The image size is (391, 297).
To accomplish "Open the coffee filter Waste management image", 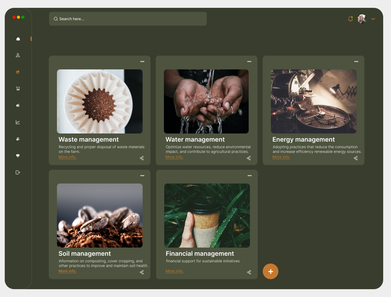I will click(x=100, y=101).
